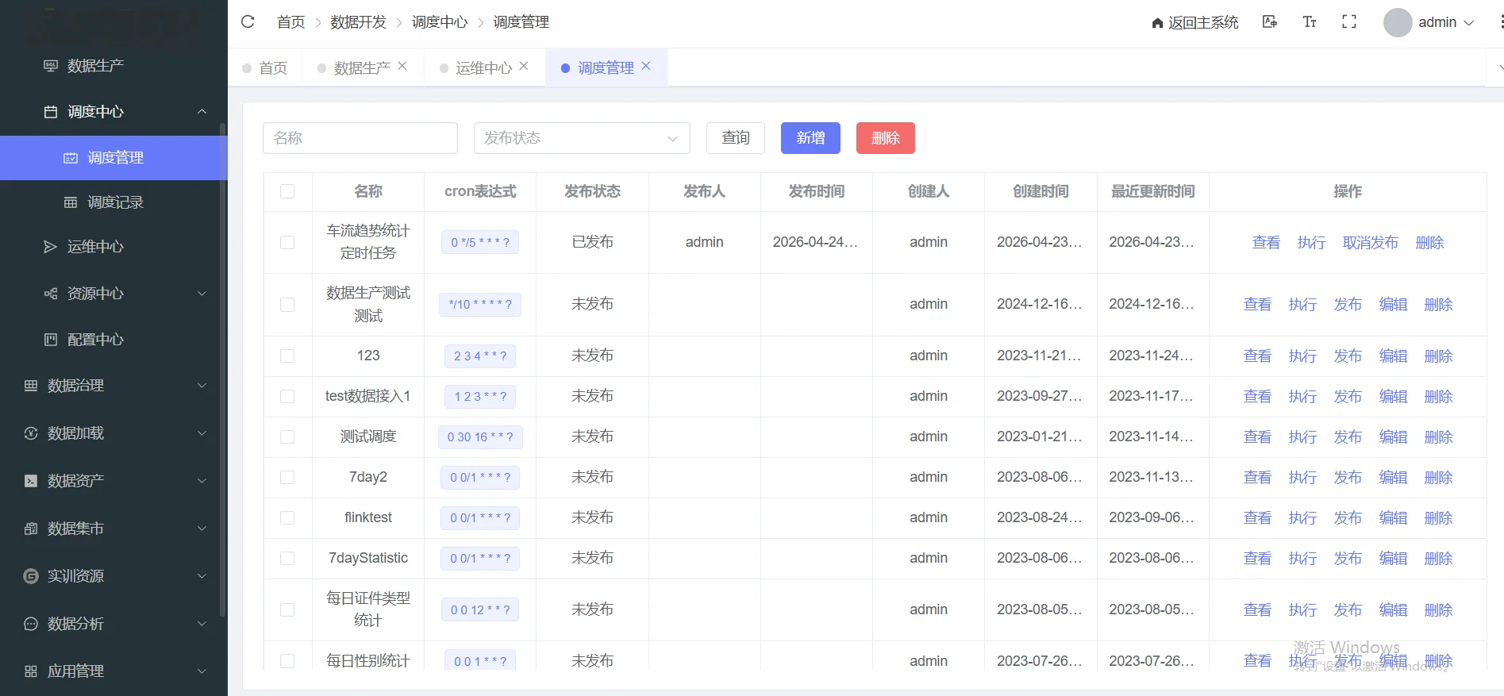Image resolution: width=1504 pixels, height=696 pixels.
Task: Expand the 实训资源 menu chevron
Action: coord(202,576)
